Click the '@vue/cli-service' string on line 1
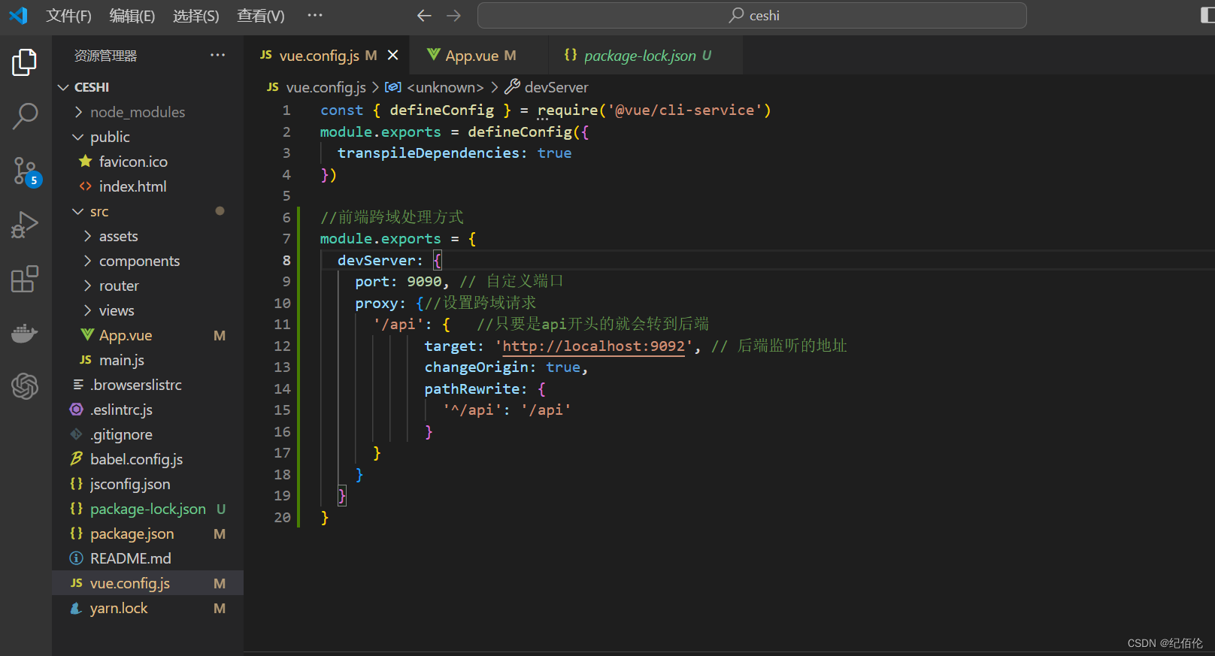1215x656 pixels. (685, 110)
